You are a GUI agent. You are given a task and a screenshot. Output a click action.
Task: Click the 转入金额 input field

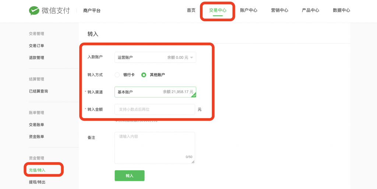155,109
